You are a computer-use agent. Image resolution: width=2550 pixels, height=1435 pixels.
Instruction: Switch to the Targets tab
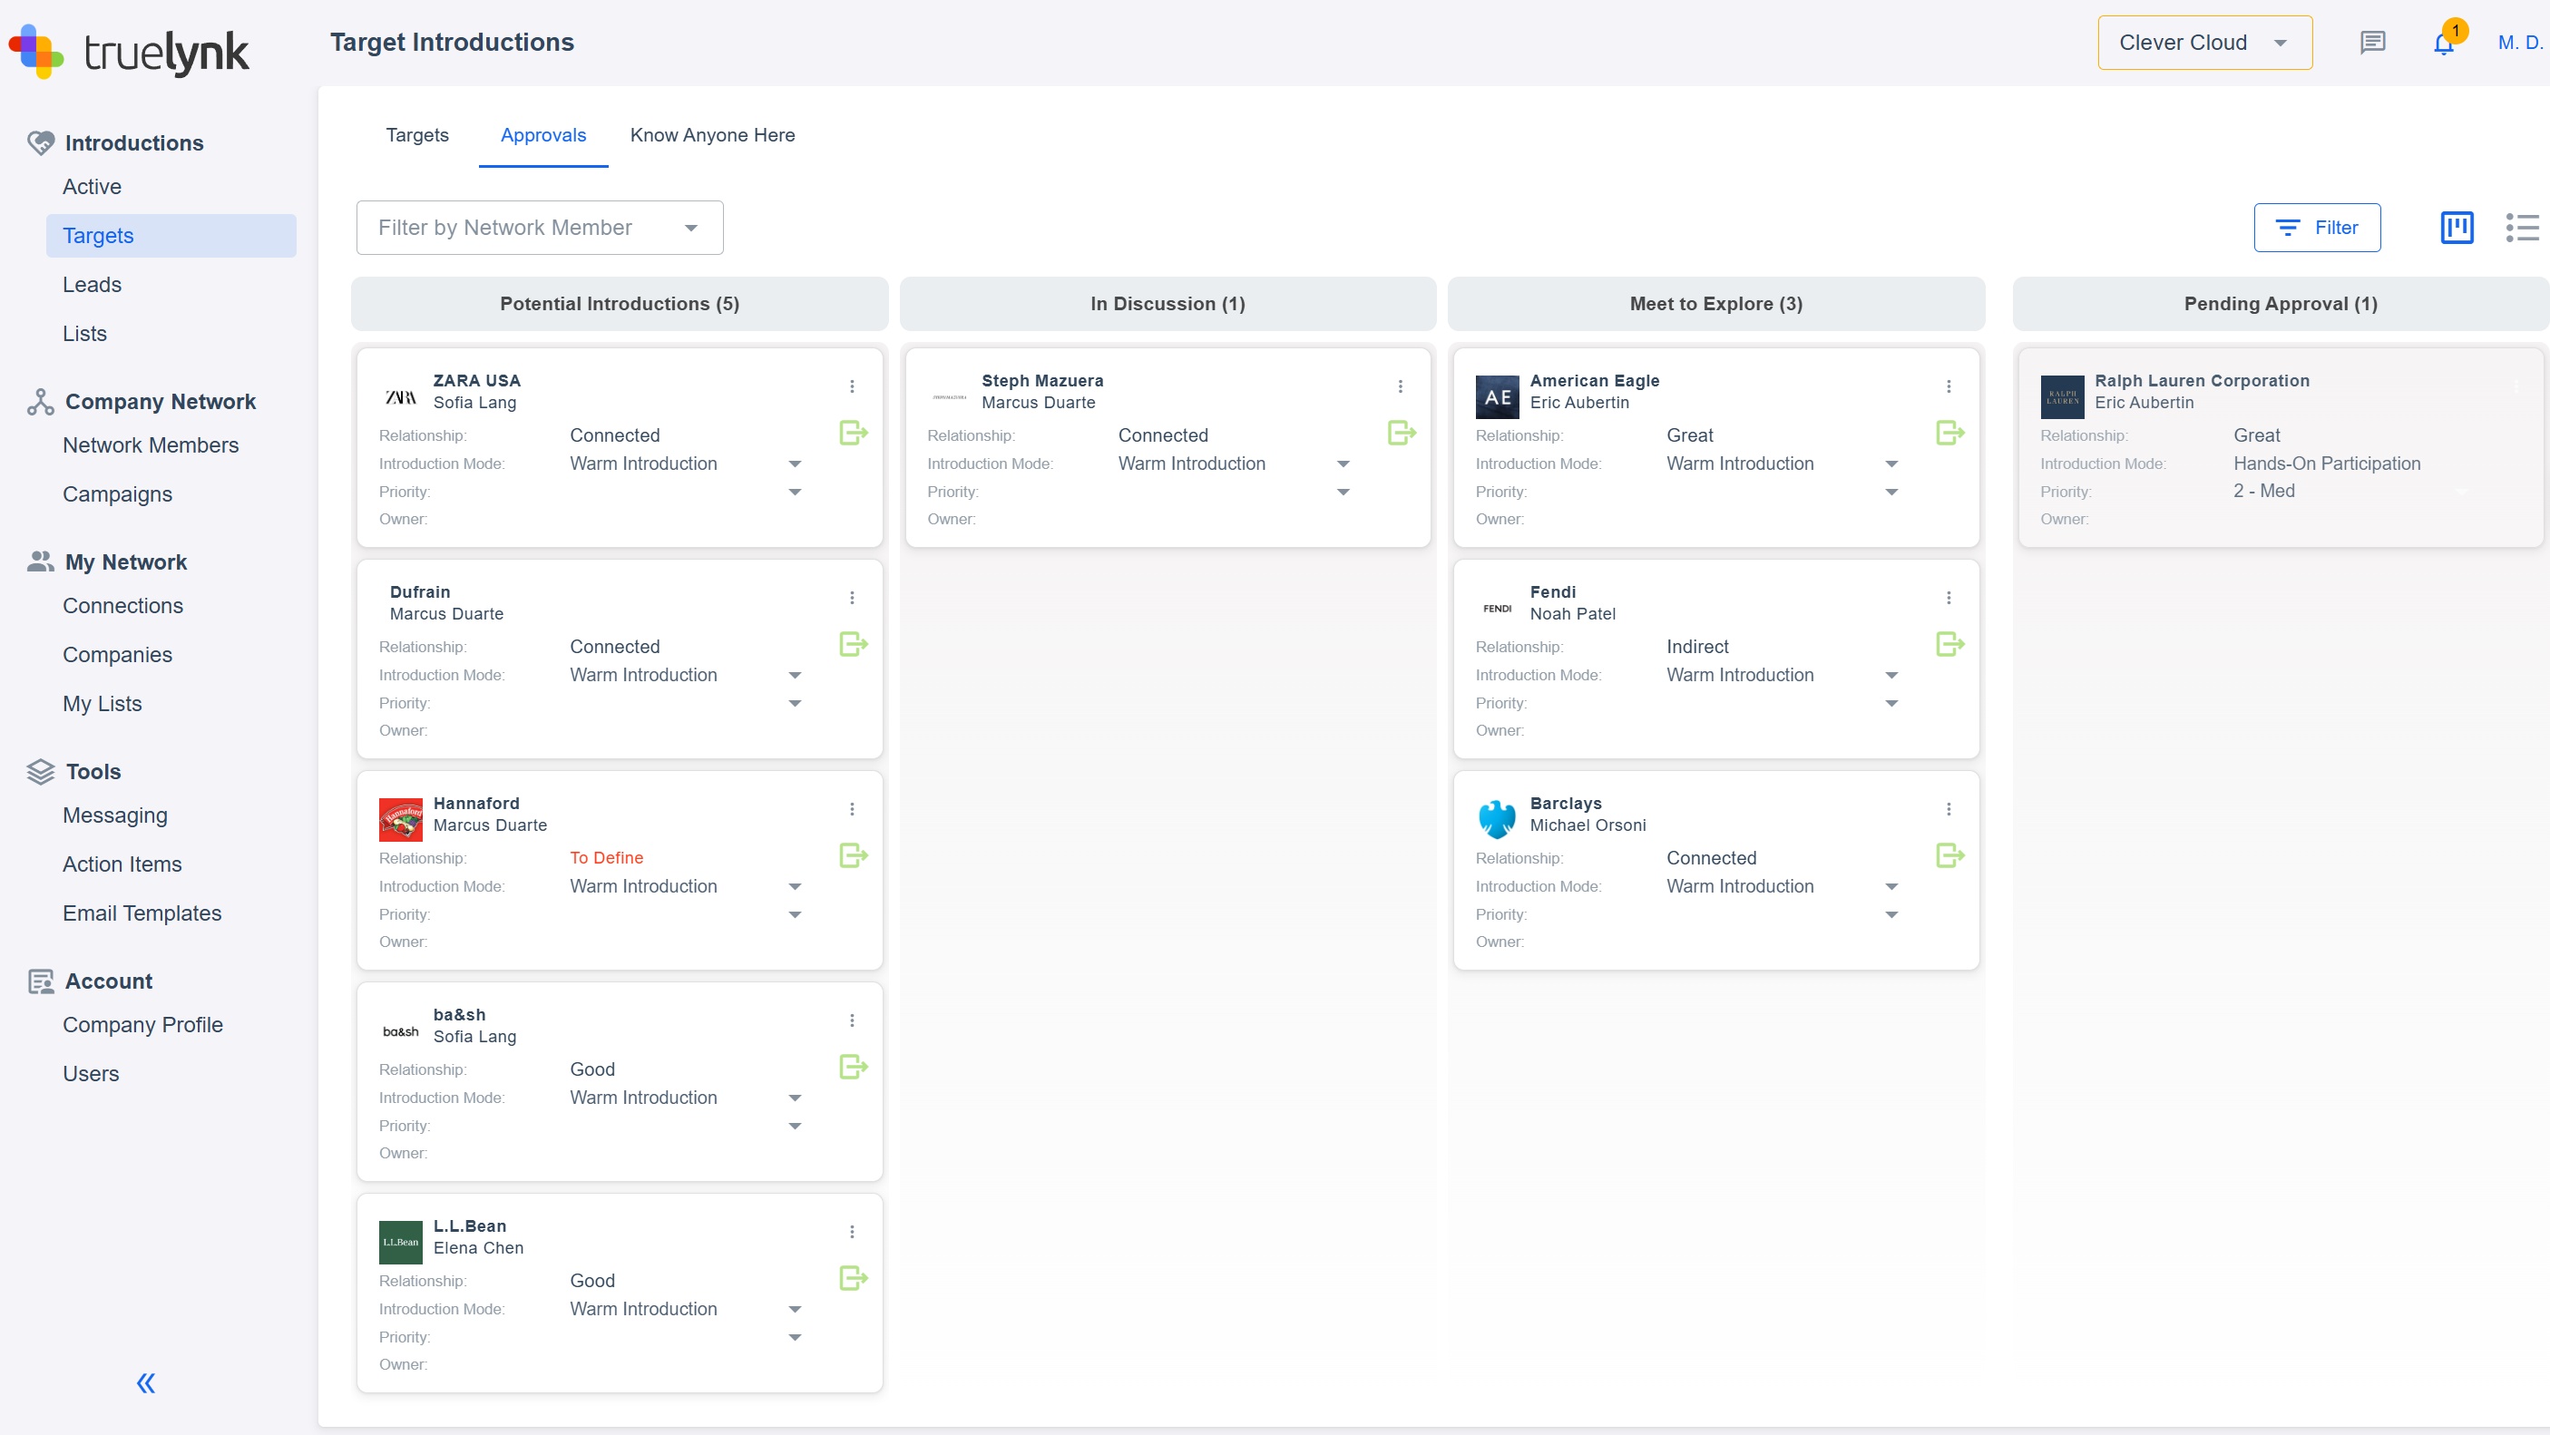(416, 135)
